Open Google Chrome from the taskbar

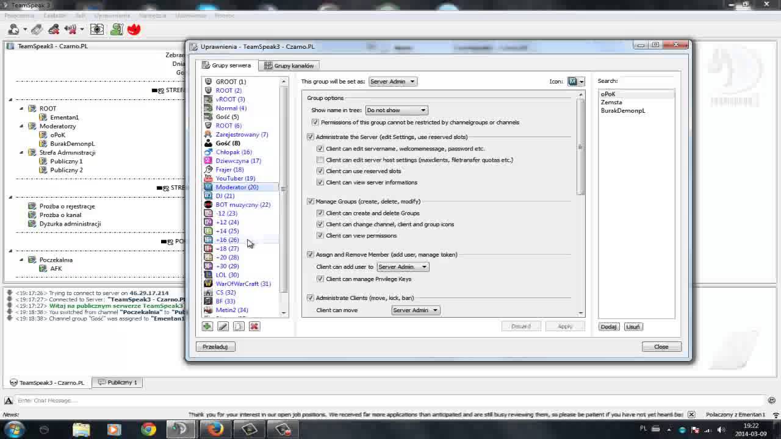click(x=148, y=430)
